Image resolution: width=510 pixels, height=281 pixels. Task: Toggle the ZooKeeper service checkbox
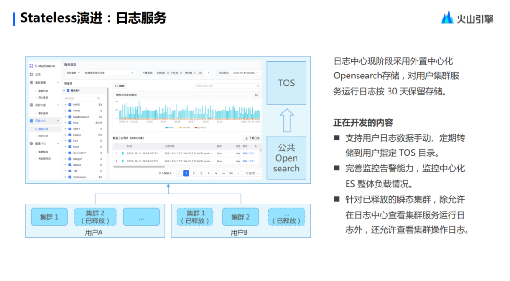pyautogui.click(x=70, y=177)
